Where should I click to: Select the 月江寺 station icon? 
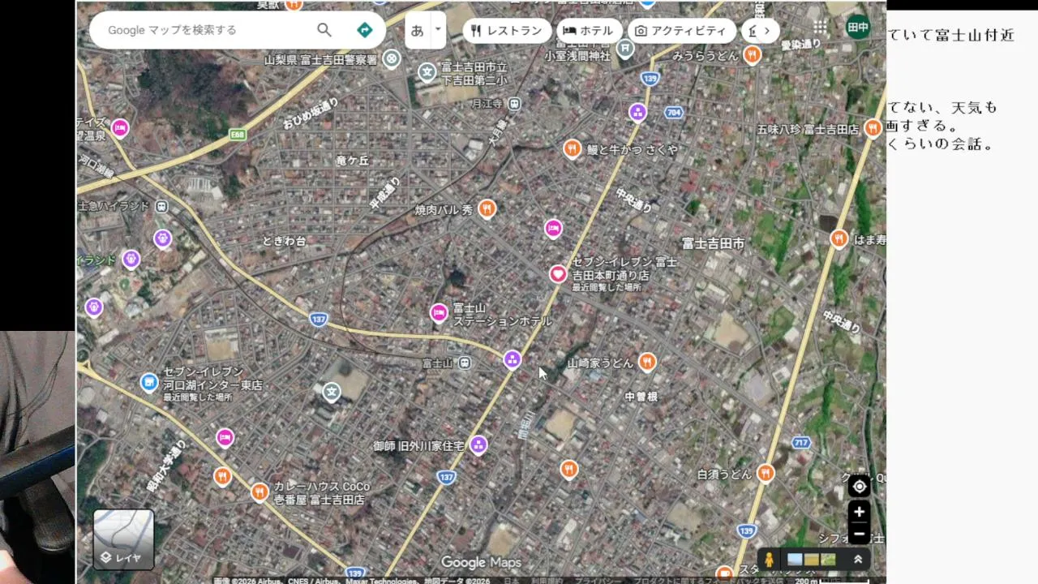[x=514, y=104]
